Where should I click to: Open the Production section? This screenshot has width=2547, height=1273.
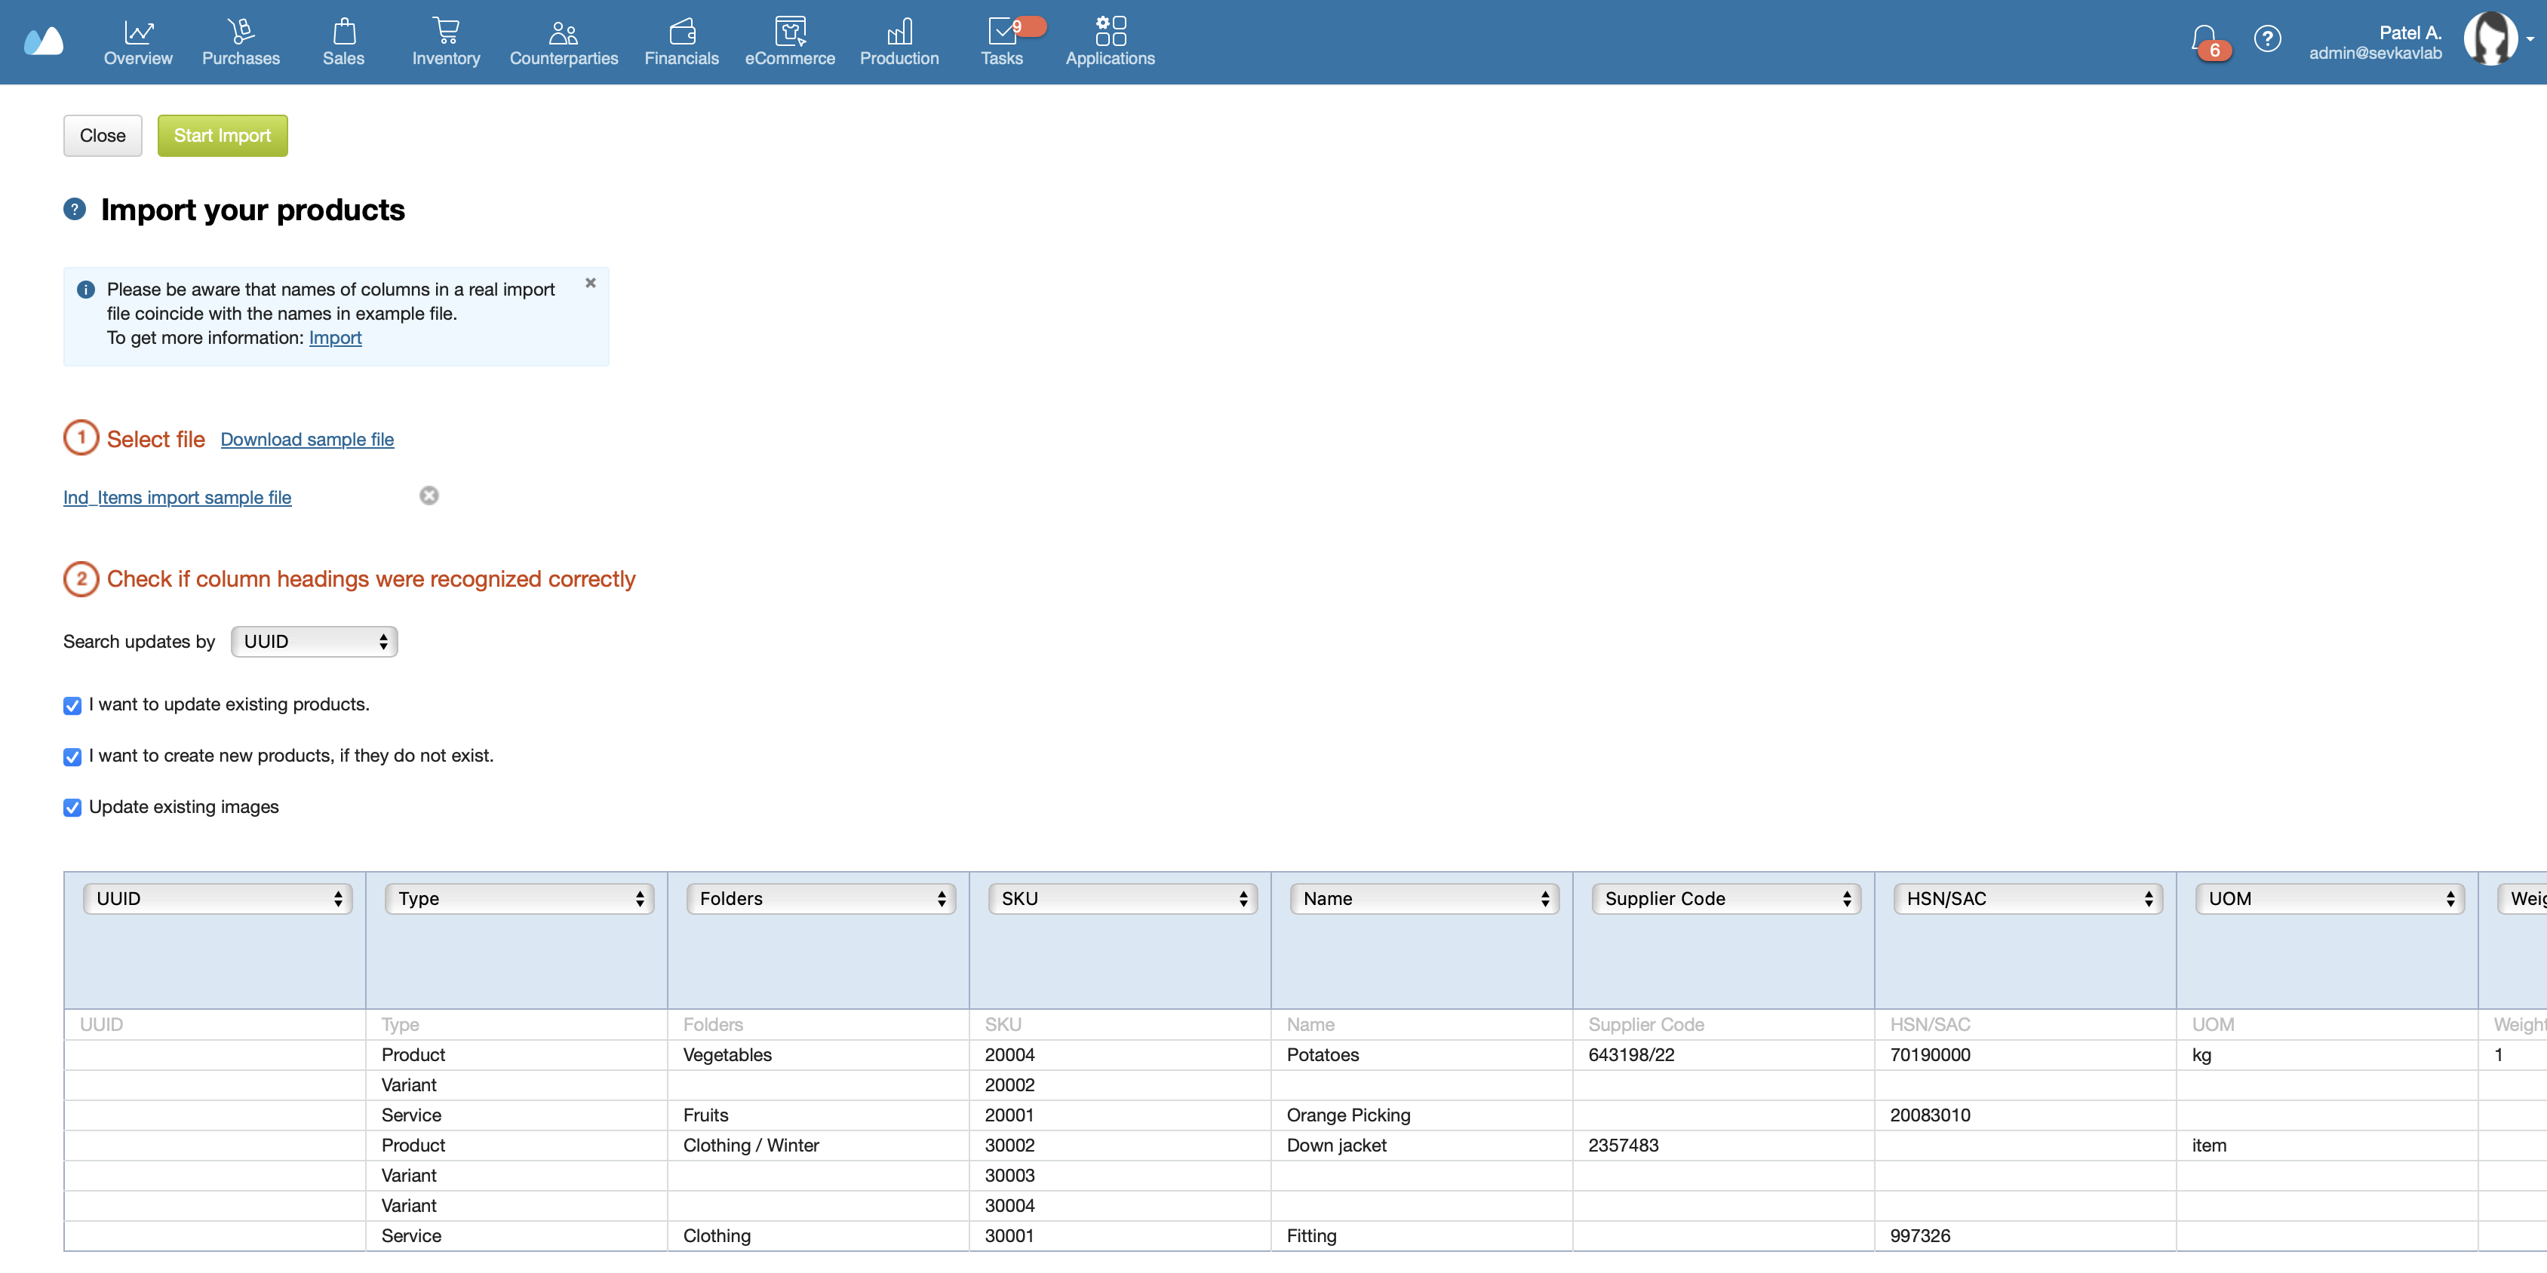pos(899,42)
